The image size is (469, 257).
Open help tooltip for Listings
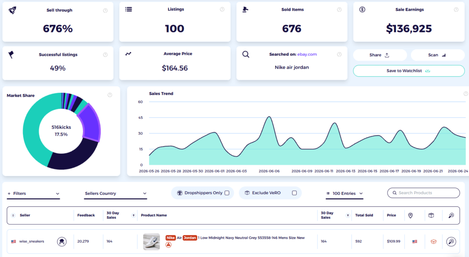(x=222, y=9)
